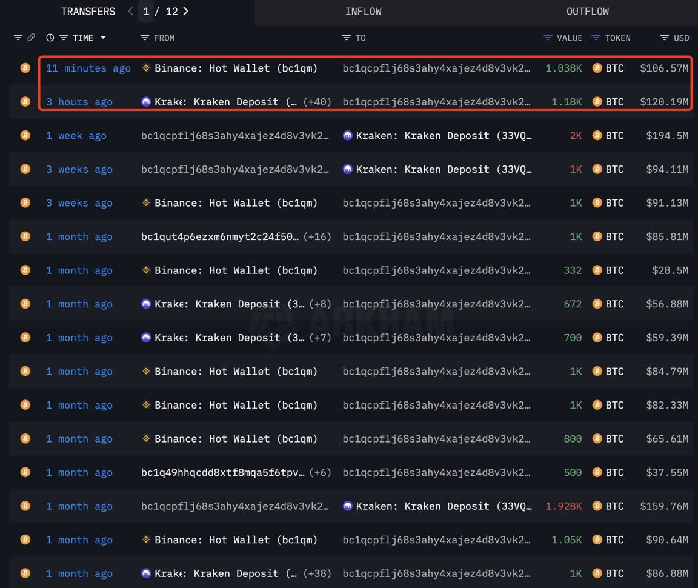Click the purple TOKEN filter icon
Screen dimensions: 698x588
pyautogui.click(x=596, y=38)
